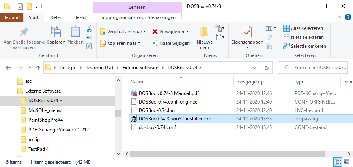Switch to large thumbnails view icon
353x167 pixels.
pos(346,162)
